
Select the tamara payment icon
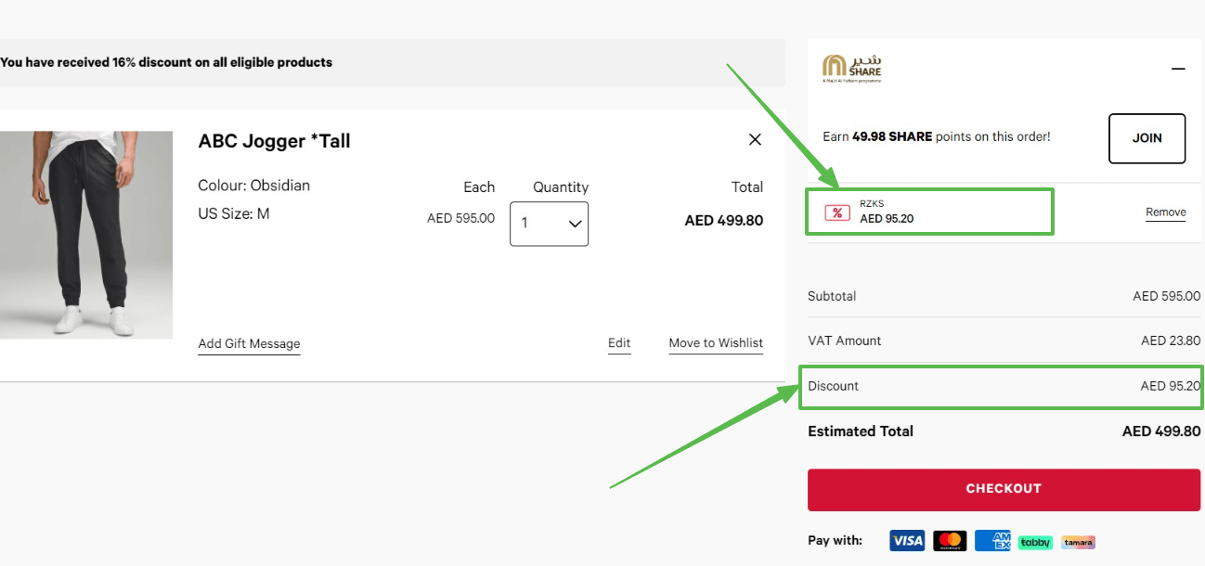point(1078,542)
